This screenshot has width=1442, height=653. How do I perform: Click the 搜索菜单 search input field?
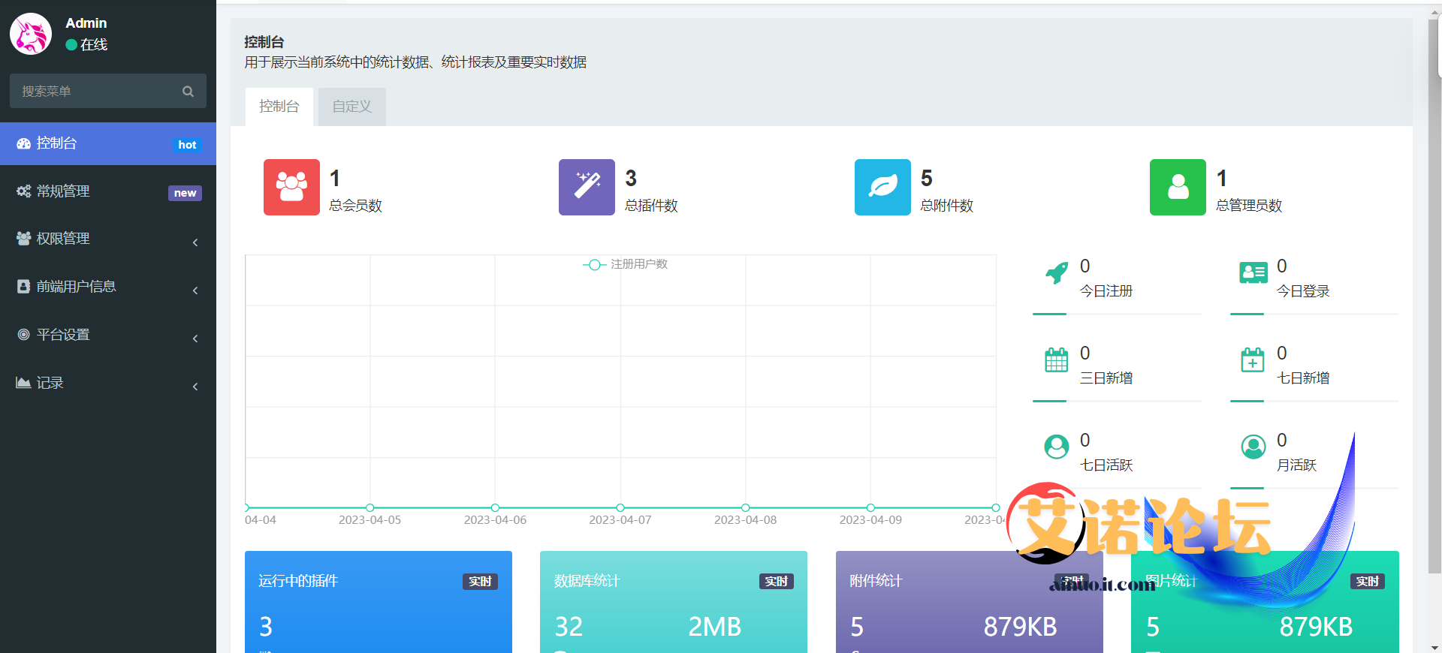107,91
